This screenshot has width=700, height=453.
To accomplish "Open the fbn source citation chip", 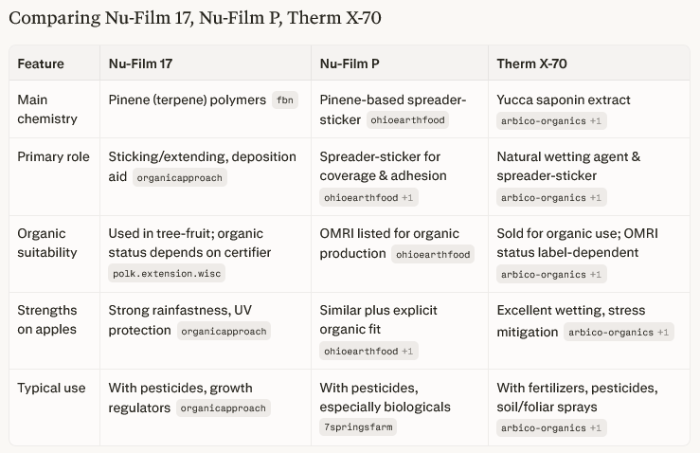I will [284, 100].
